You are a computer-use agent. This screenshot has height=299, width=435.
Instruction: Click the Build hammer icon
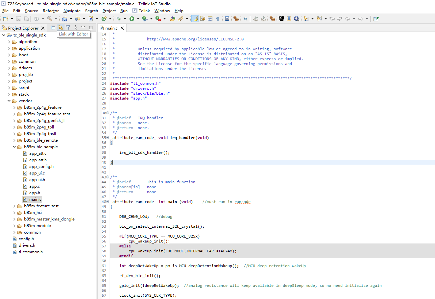click(x=49, y=19)
